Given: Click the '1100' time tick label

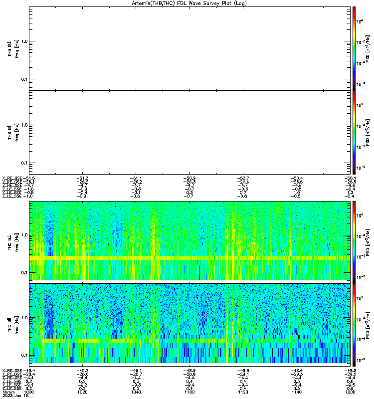Looking at the screenshot, I should click(x=189, y=392).
